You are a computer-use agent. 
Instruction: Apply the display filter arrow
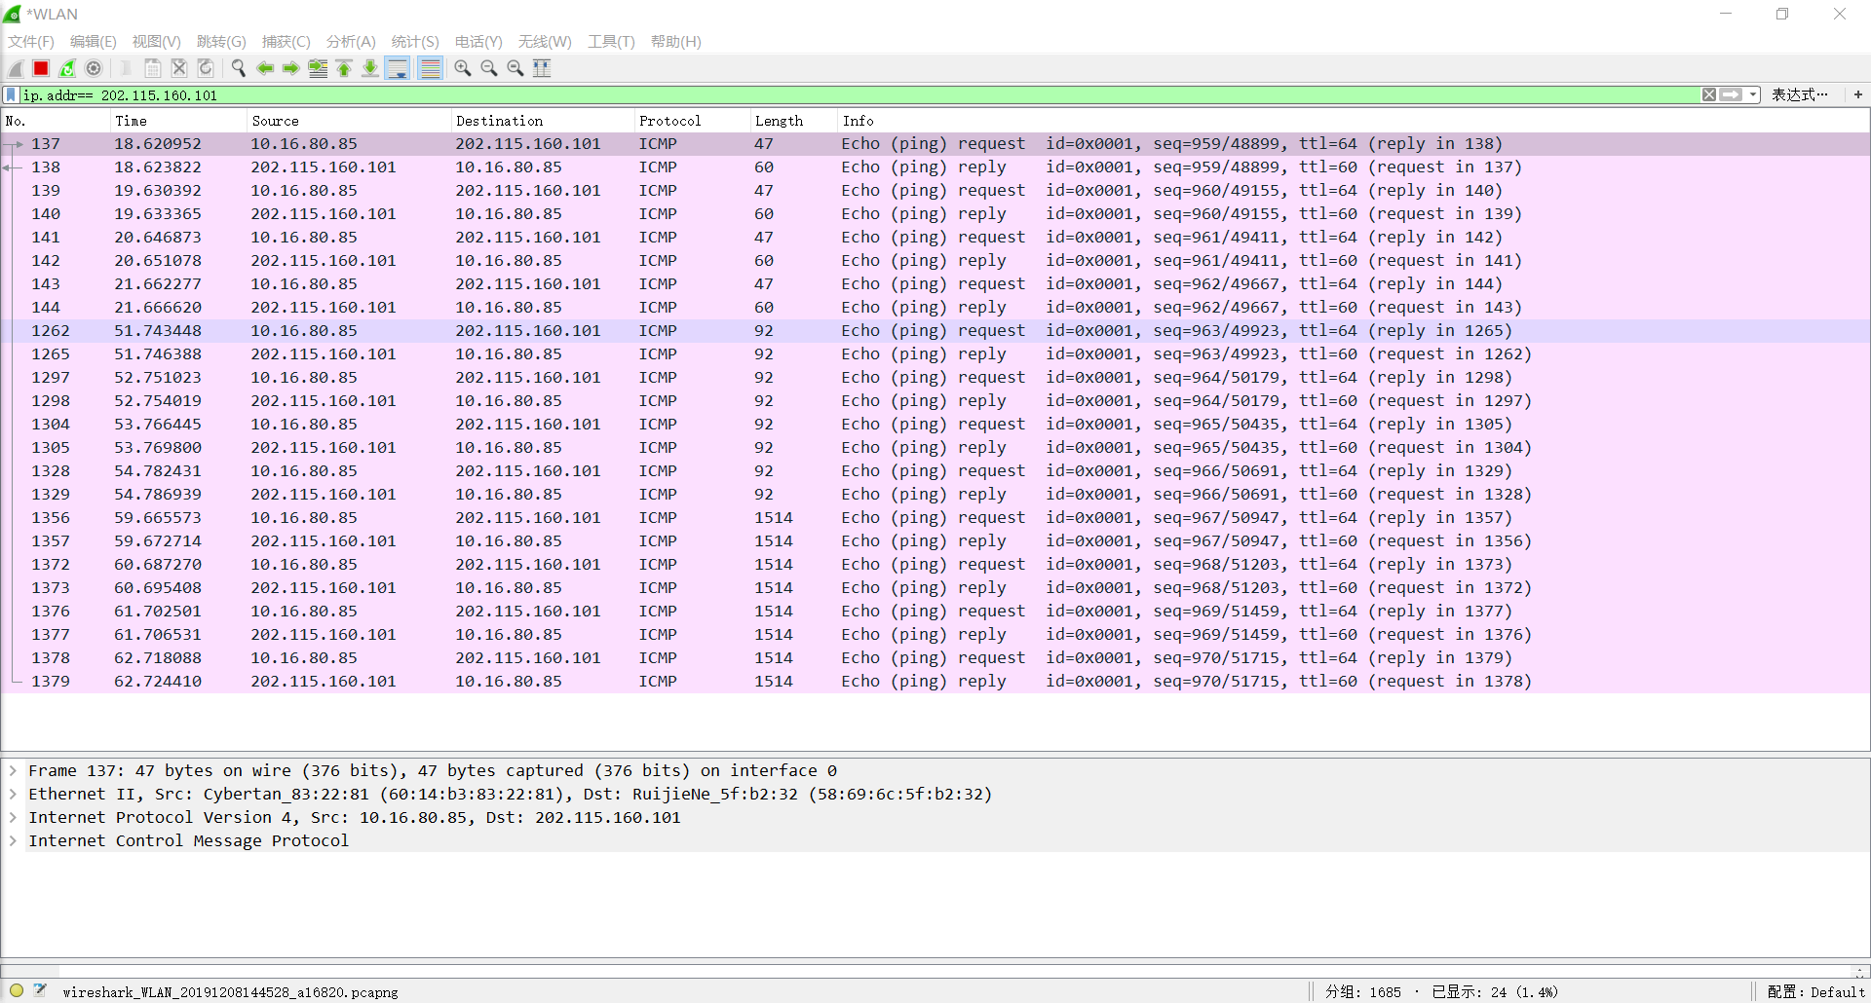point(1731,94)
